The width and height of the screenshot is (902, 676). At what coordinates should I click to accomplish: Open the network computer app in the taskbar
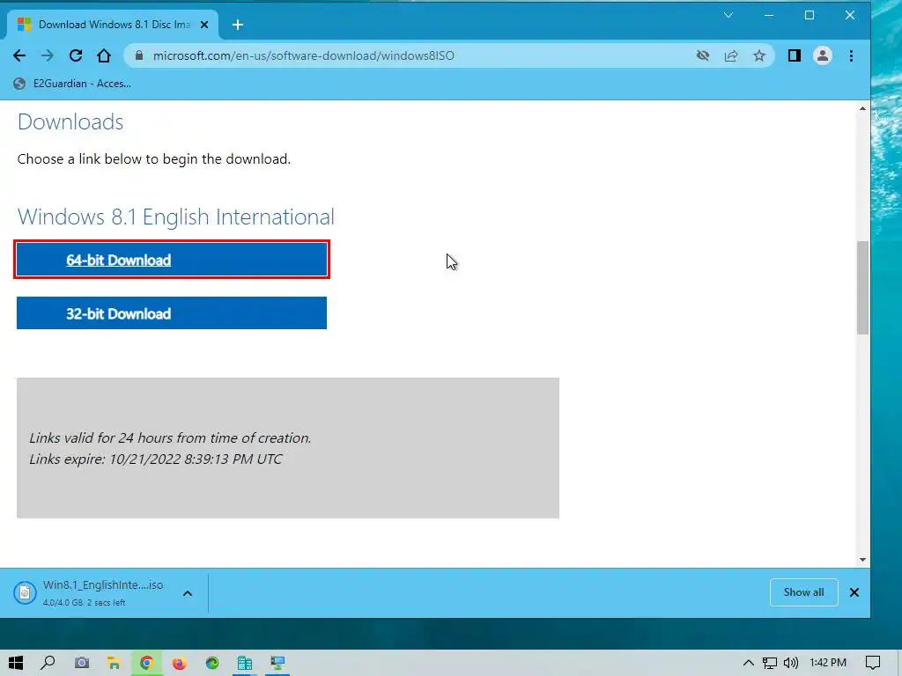pos(277,663)
